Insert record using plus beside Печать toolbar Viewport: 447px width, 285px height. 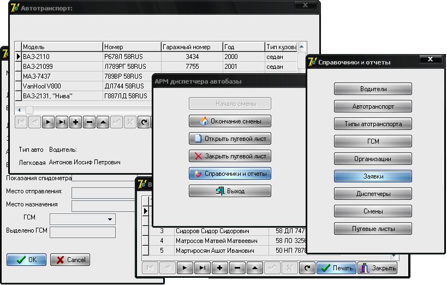(x=219, y=268)
